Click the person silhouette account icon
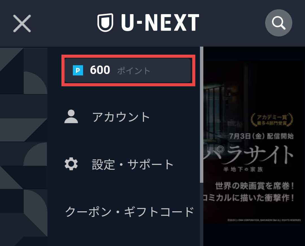Screen dimensions: 305x246 [71, 116]
